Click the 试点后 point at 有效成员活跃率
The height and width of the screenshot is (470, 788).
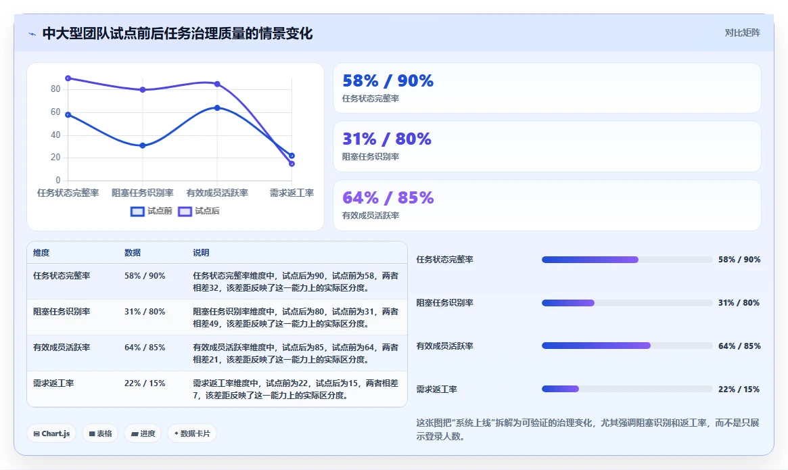[217, 84]
